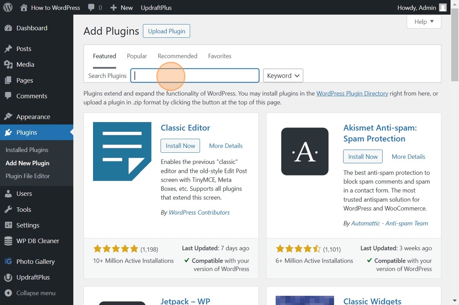459x305 pixels.
Task: Switch to the Recommended tab
Action: 177,56
